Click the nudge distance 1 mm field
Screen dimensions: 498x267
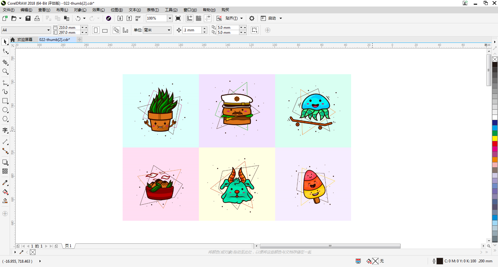[x=192, y=30]
